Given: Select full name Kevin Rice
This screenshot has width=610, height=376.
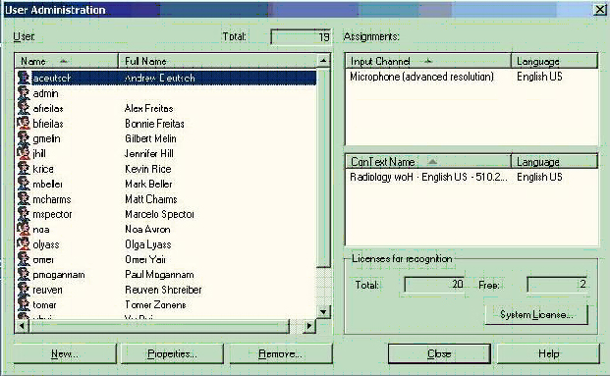Looking at the screenshot, I should pos(147,169).
